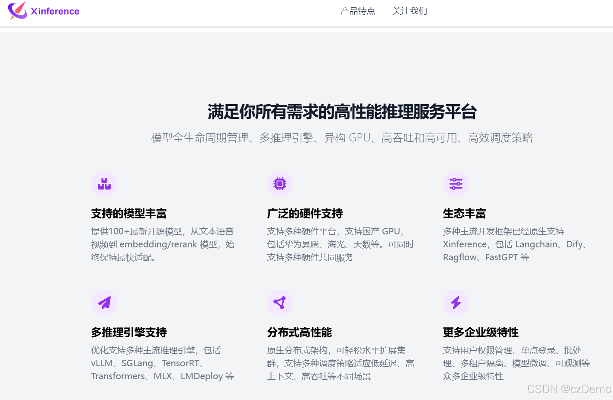This screenshot has width=613, height=400.
Task: Click the boxes icon above 支持的模型丰富
Action: (104, 184)
